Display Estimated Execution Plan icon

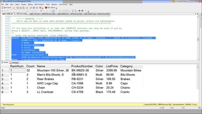[47, 11]
